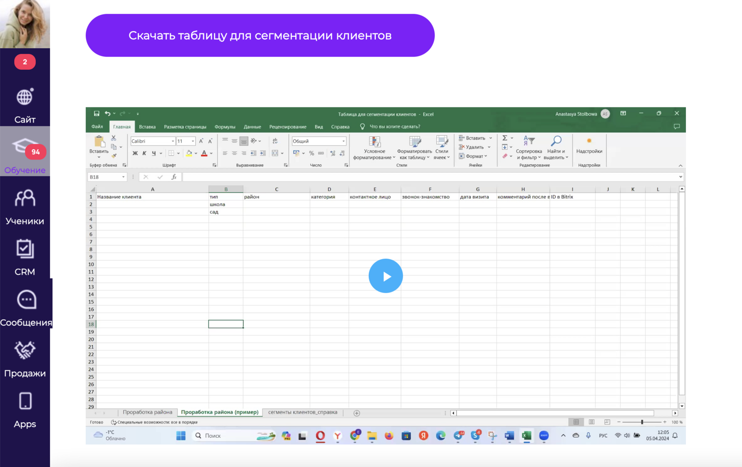The image size is (742, 467).
Task: Switch to the Формулы tab
Action: coord(225,127)
